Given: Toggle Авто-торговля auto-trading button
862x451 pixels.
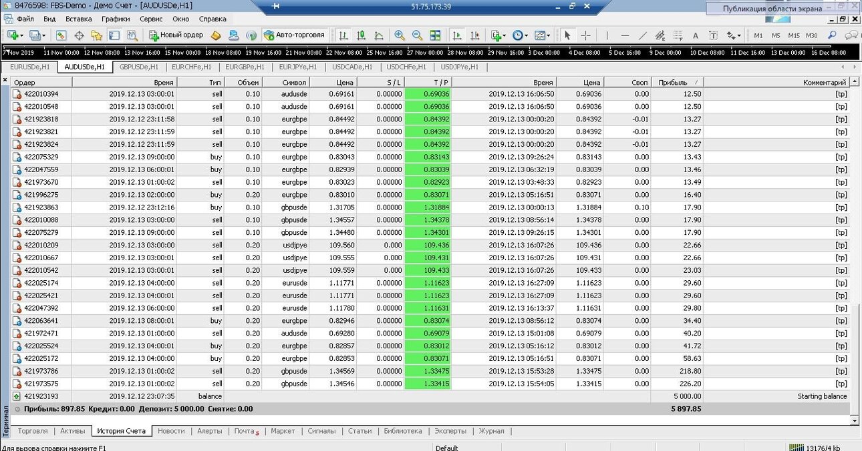Looking at the screenshot, I should pos(295,35).
